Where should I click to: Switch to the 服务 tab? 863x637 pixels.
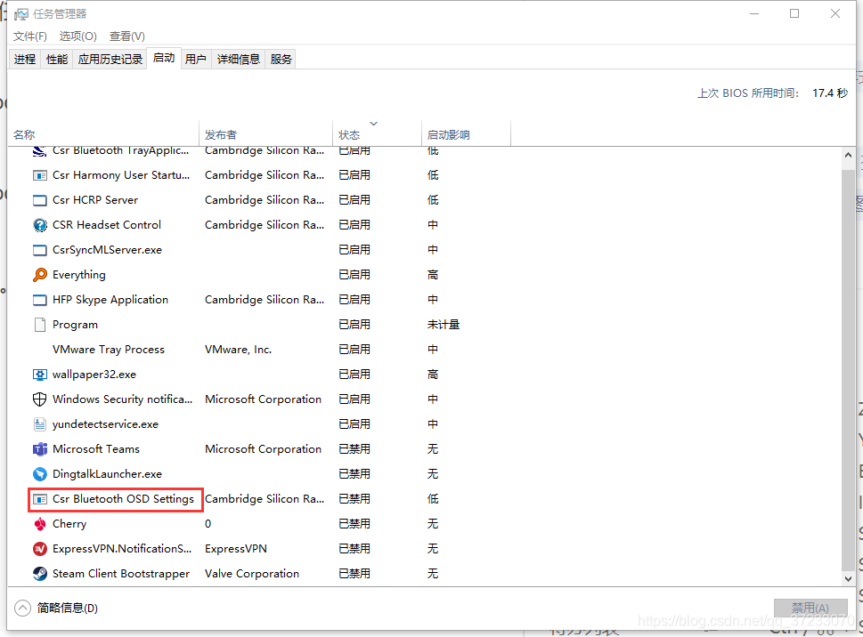point(281,60)
